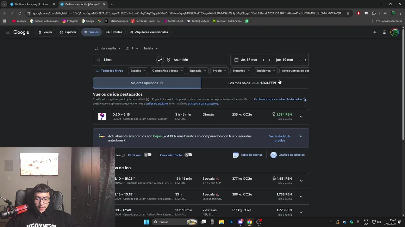Reload the page in Chrome

(20, 13)
